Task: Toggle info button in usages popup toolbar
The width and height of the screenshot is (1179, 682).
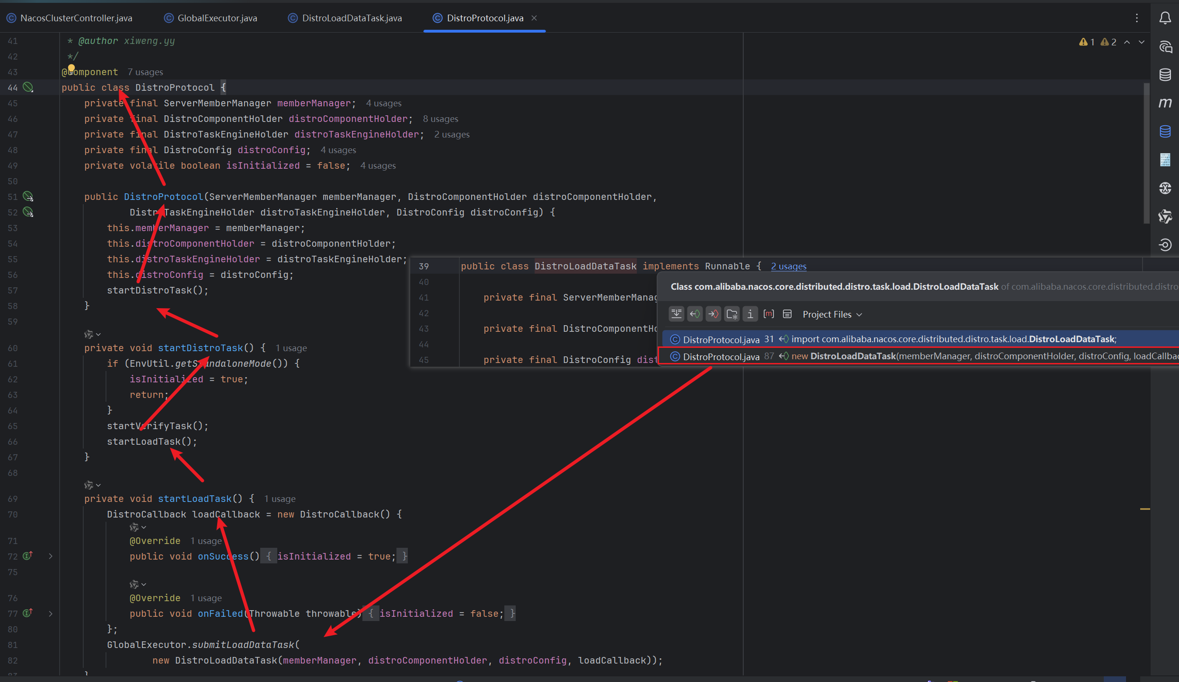Action: (750, 314)
